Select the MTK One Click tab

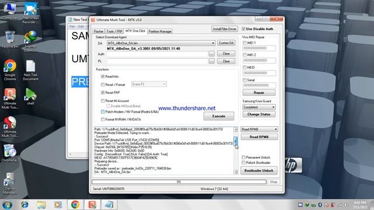pyautogui.click(x=136, y=31)
